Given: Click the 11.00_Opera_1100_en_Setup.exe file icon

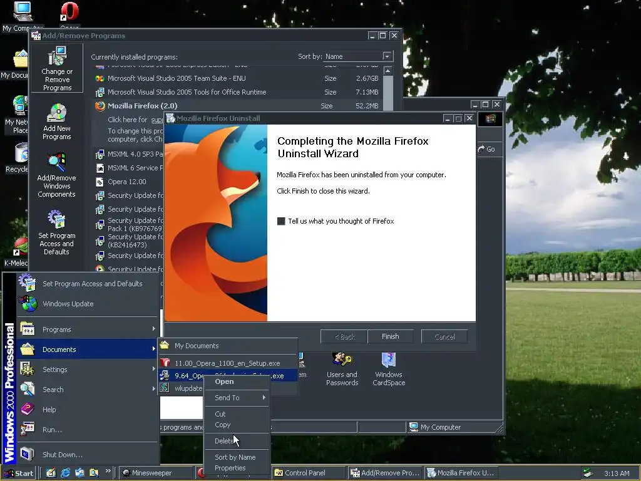Looking at the screenshot, I should (165, 363).
